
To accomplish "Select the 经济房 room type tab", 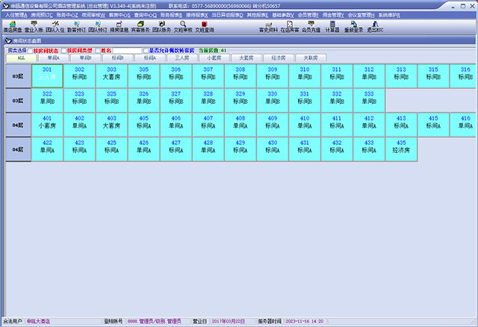I will tap(277, 57).
